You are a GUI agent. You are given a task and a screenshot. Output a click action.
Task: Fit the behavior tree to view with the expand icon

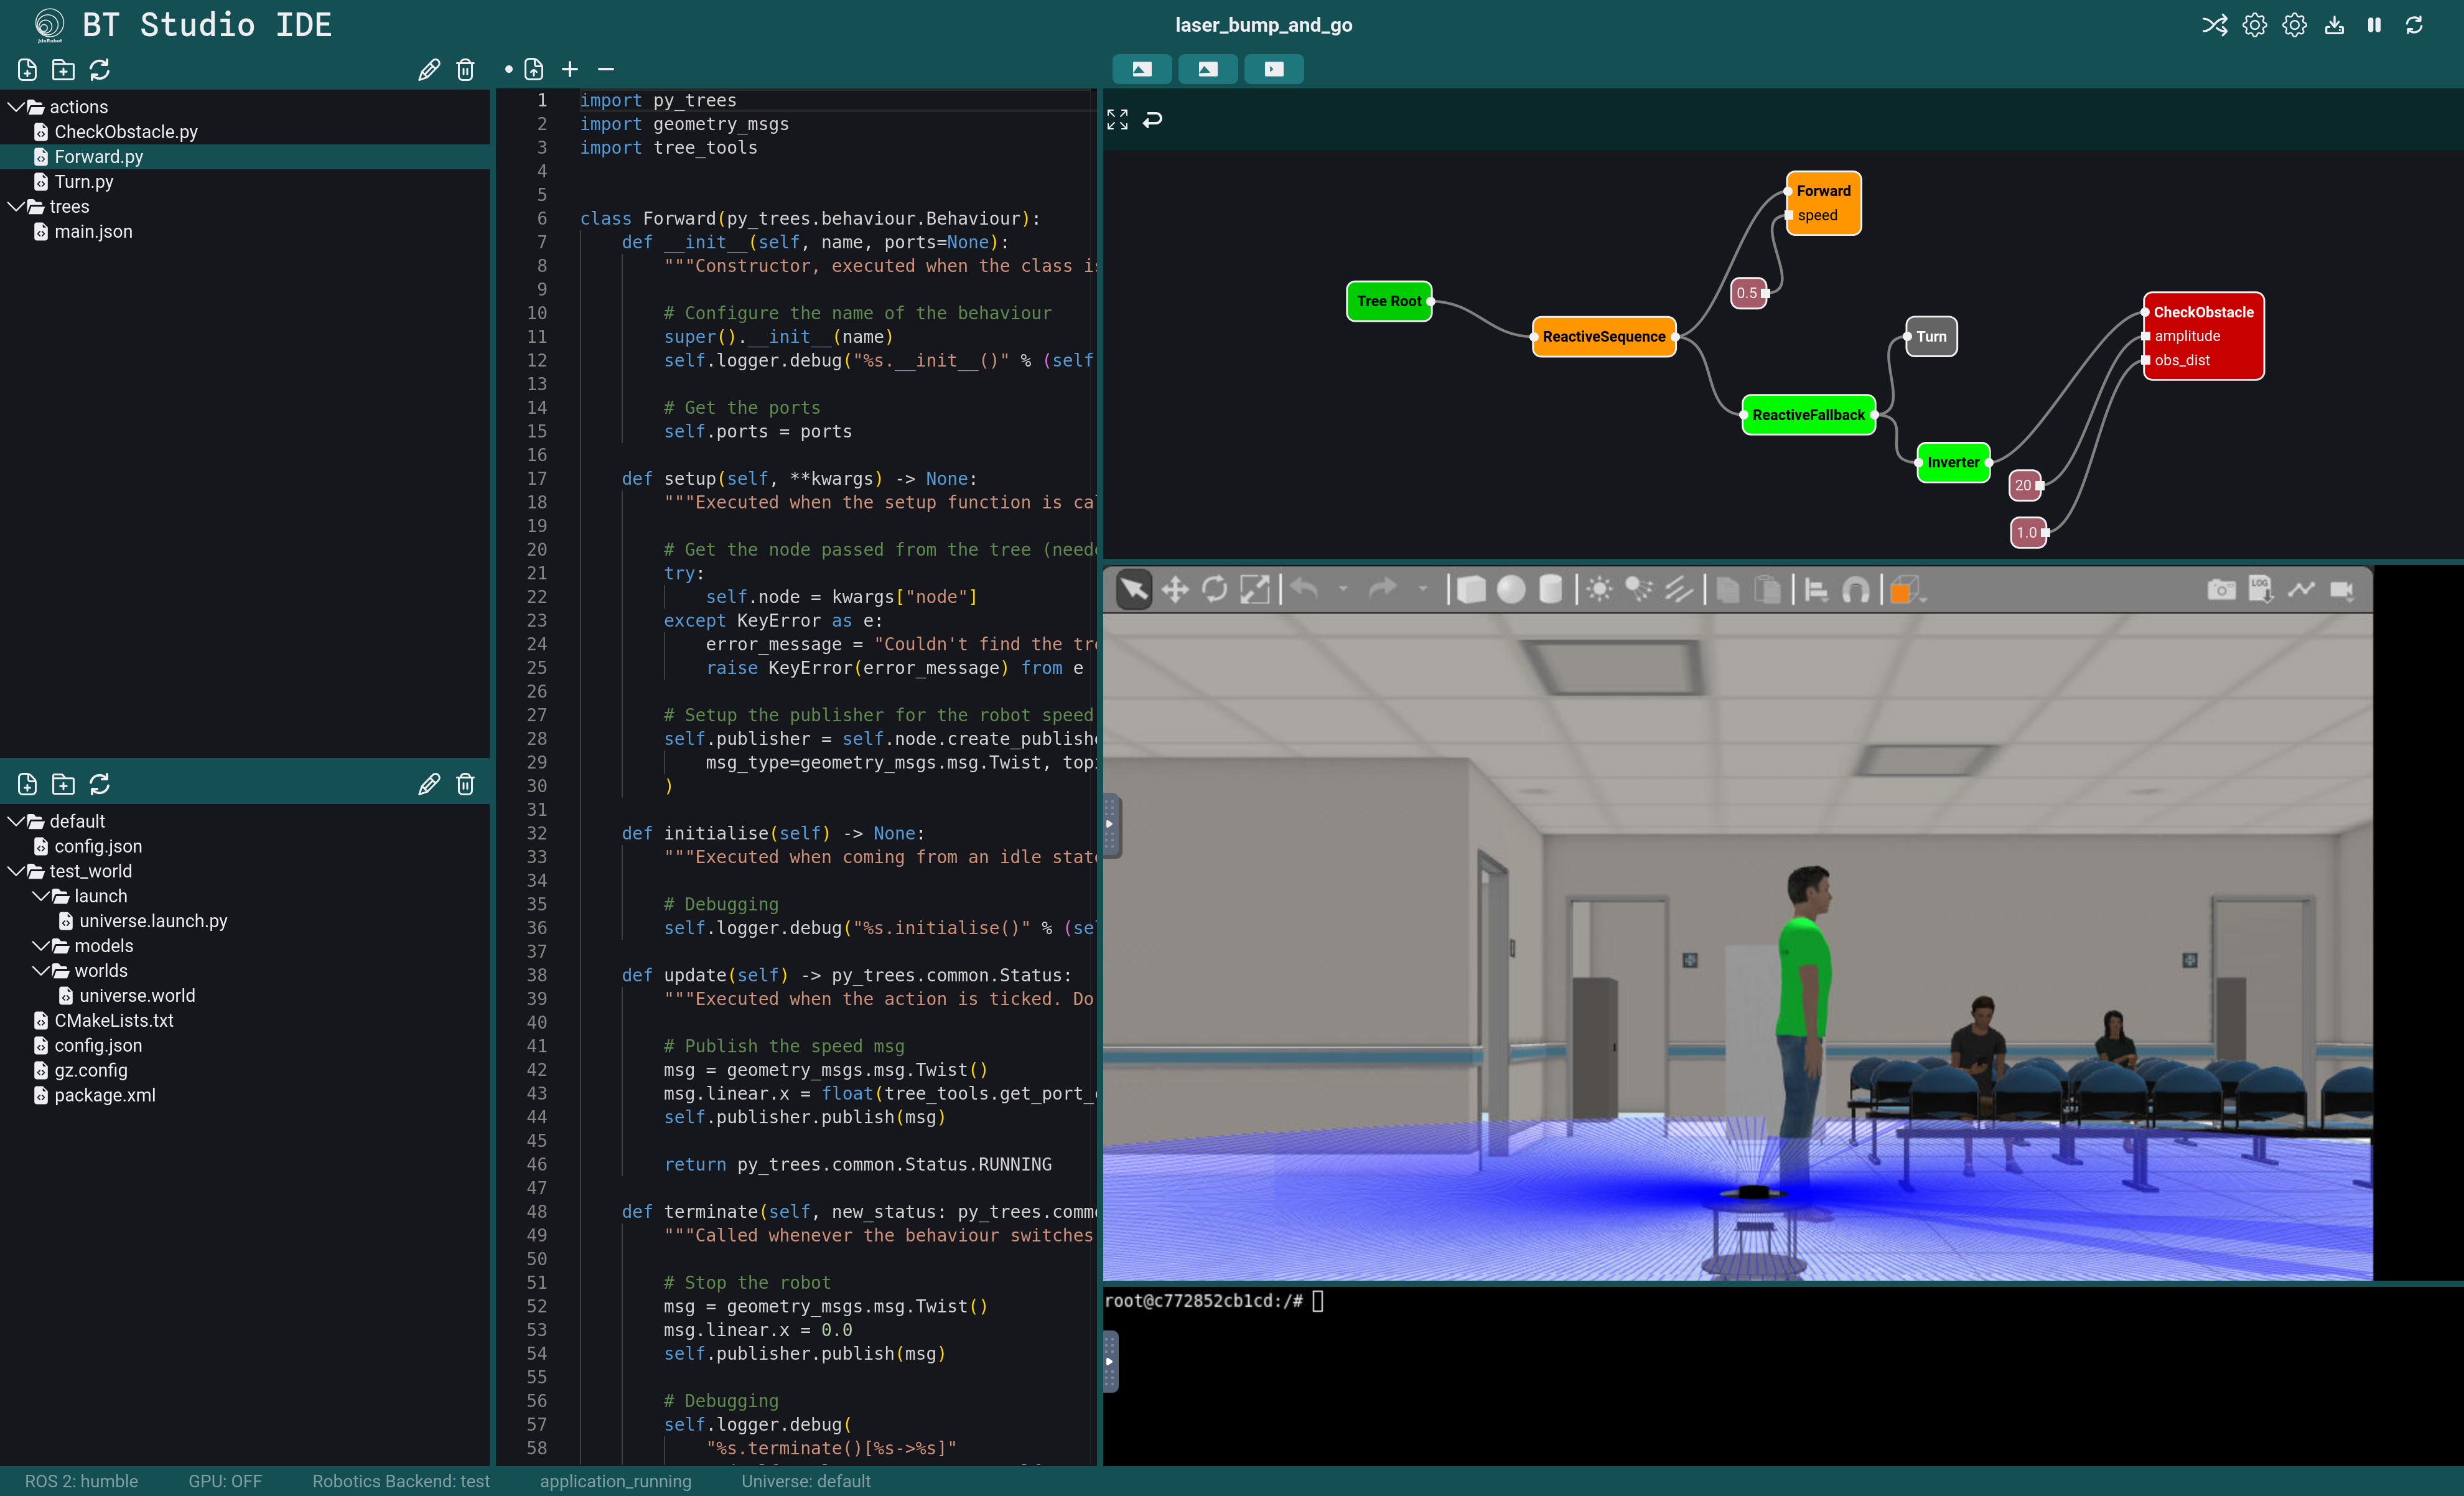click(1117, 120)
